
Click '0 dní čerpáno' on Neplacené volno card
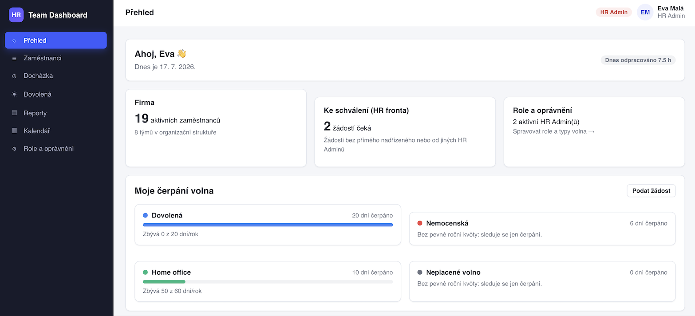coord(648,273)
